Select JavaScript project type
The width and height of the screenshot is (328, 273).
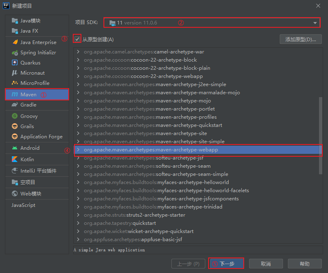tap(37, 205)
